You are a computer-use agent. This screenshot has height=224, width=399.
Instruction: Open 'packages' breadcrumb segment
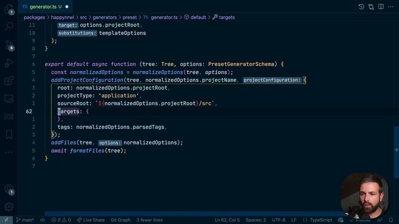coord(34,17)
